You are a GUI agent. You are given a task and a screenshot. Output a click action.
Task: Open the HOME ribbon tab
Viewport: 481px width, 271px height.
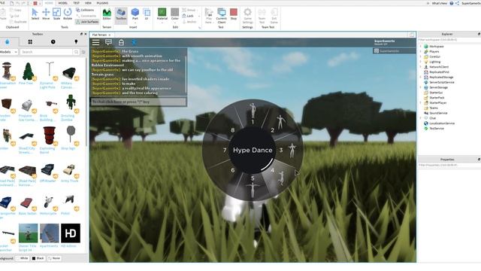(49, 3)
